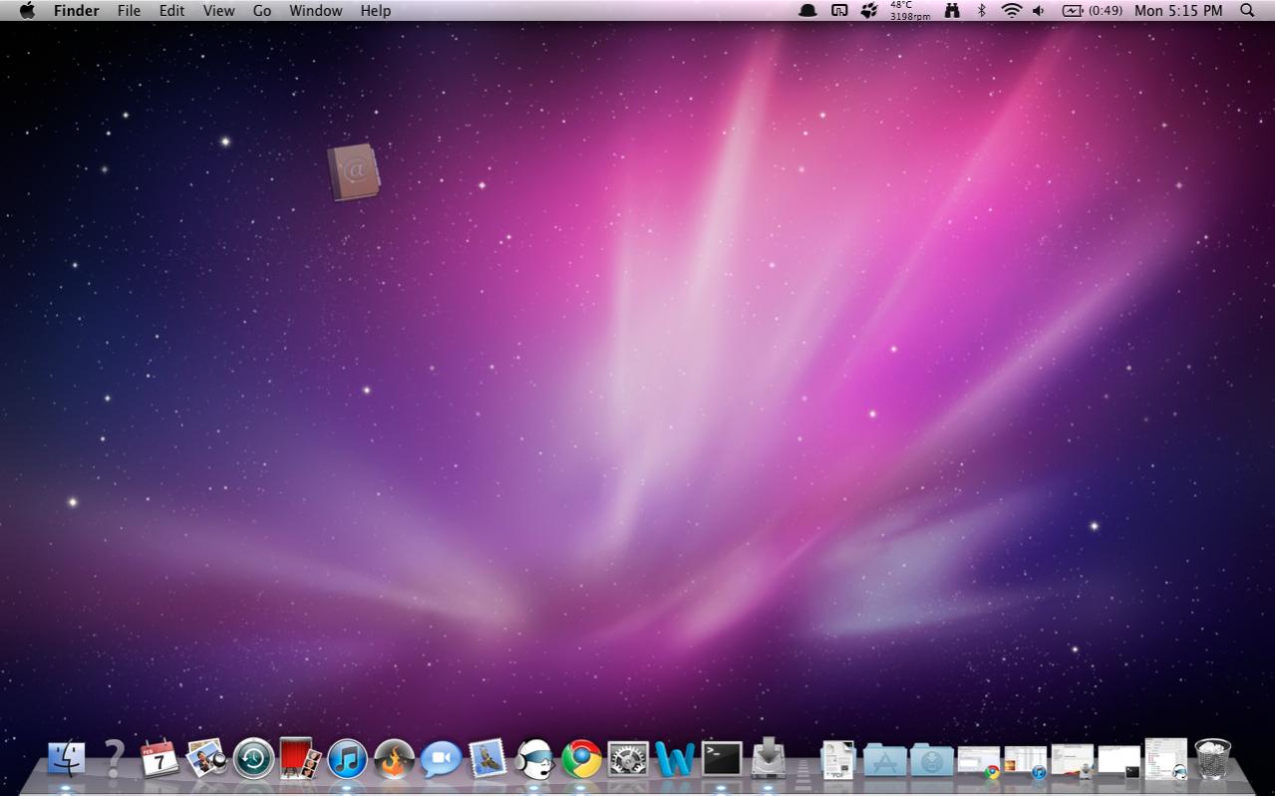The height and width of the screenshot is (796, 1275).
Task: Open the Wi-Fi status menu
Action: (x=1012, y=10)
